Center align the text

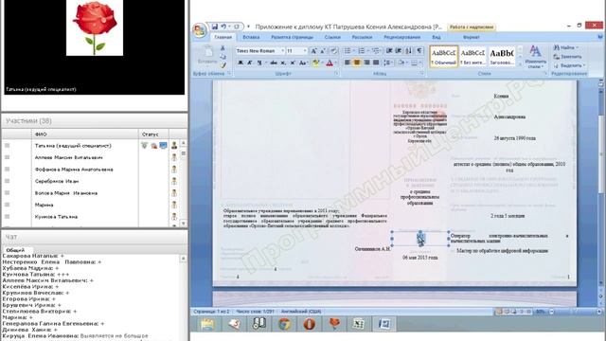tap(357, 63)
